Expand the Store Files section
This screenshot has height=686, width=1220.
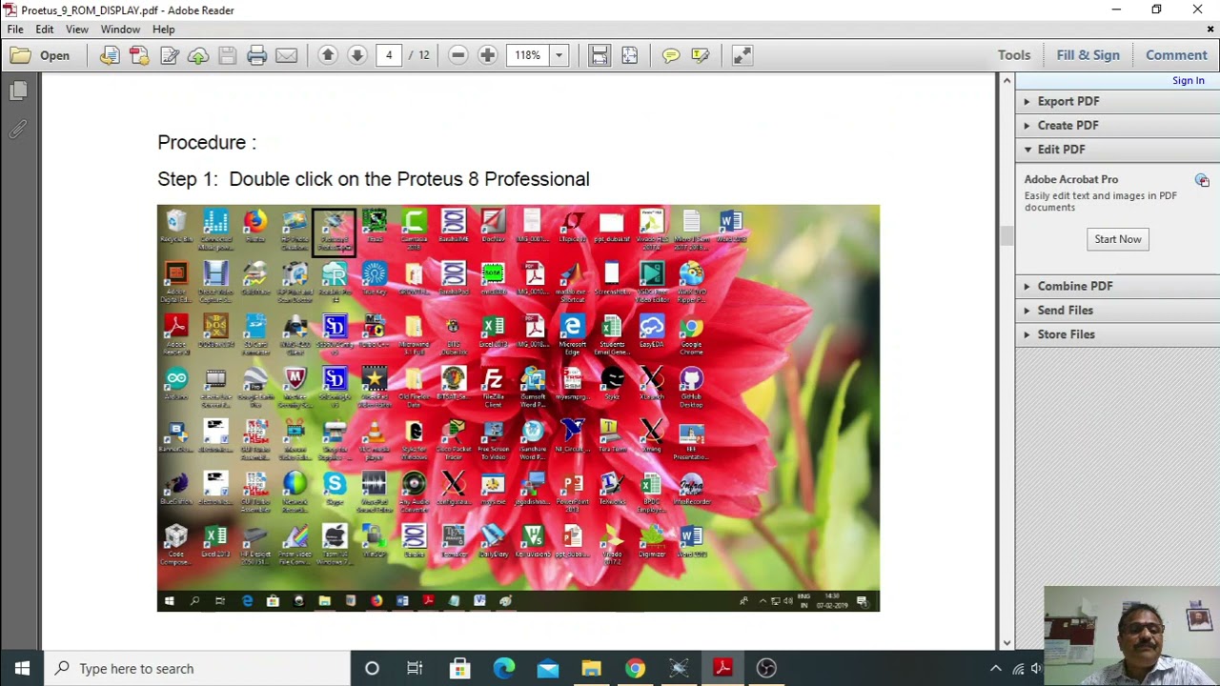click(x=1117, y=334)
